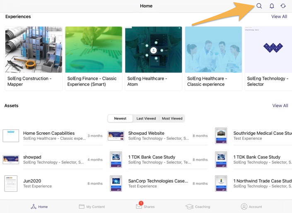The image size is (292, 213).
Task: Select SolEng Healthcare - Atom caption
Action: 147,81
